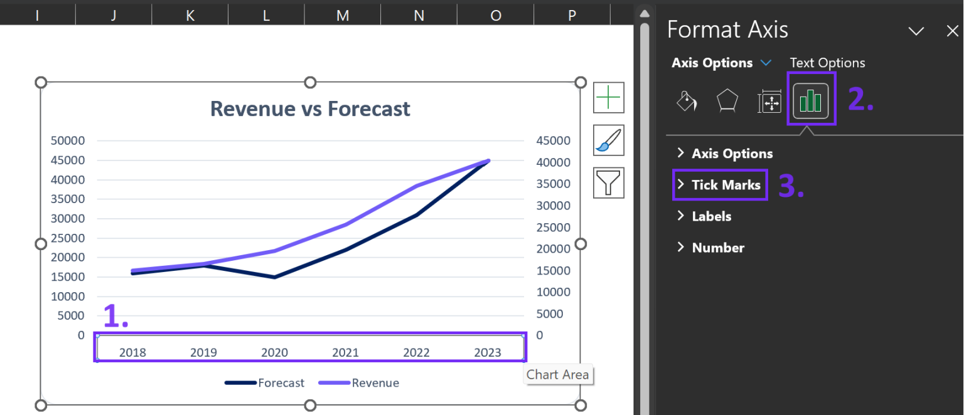Expand the Labels section
This screenshot has height=415, width=964.
(x=710, y=216)
